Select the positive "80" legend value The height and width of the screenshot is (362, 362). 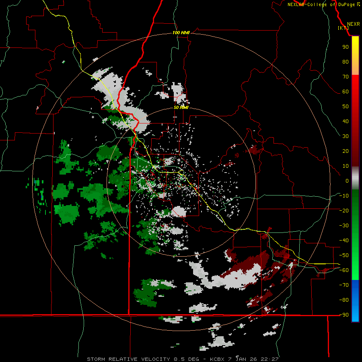coord(346,62)
